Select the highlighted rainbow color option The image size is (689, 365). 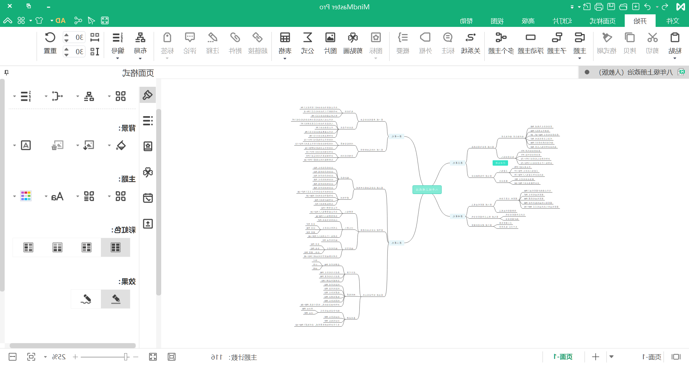tap(115, 247)
